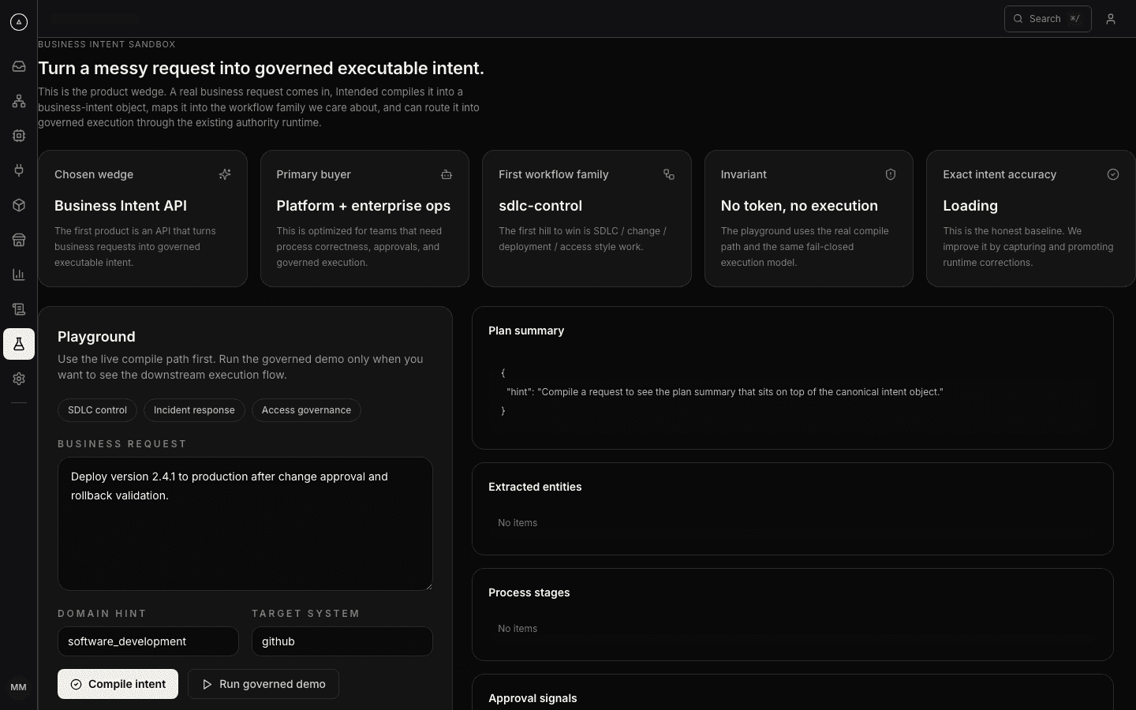Click the sparkles icon on Chosen wedge card
Image resolution: width=1136 pixels, height=710 pixels.
[225, 174]
